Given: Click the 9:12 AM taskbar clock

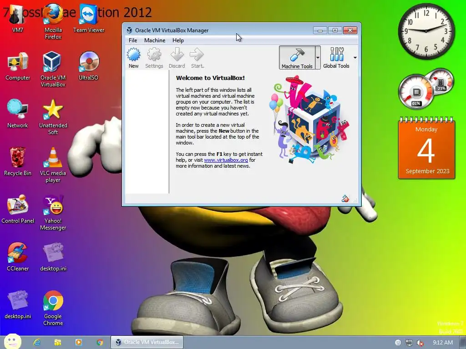Looking at the screenshot, I should [442, 343].
